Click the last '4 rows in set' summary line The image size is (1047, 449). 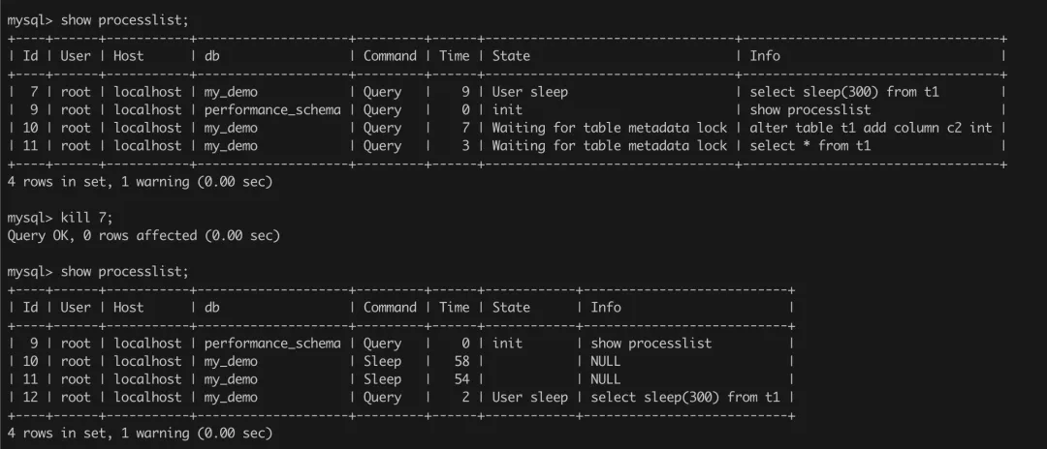pos(140,433)
